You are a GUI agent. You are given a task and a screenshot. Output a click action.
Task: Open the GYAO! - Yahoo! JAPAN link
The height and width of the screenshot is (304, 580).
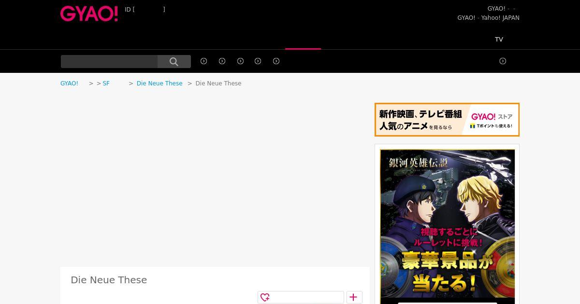point(488,18)
